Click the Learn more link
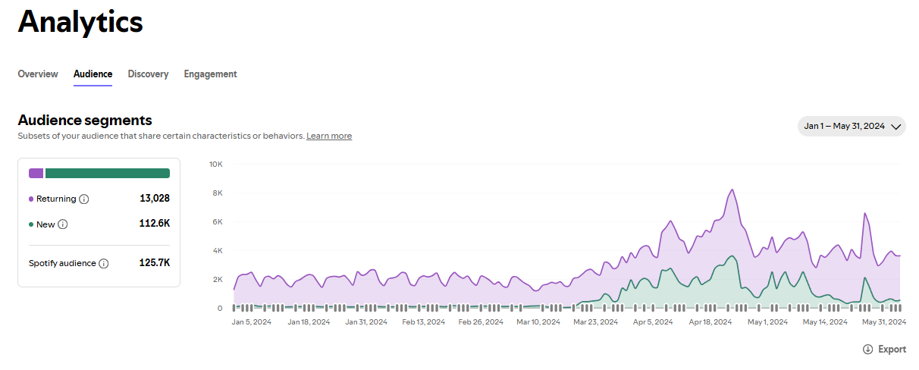 (x=329, y=136)
